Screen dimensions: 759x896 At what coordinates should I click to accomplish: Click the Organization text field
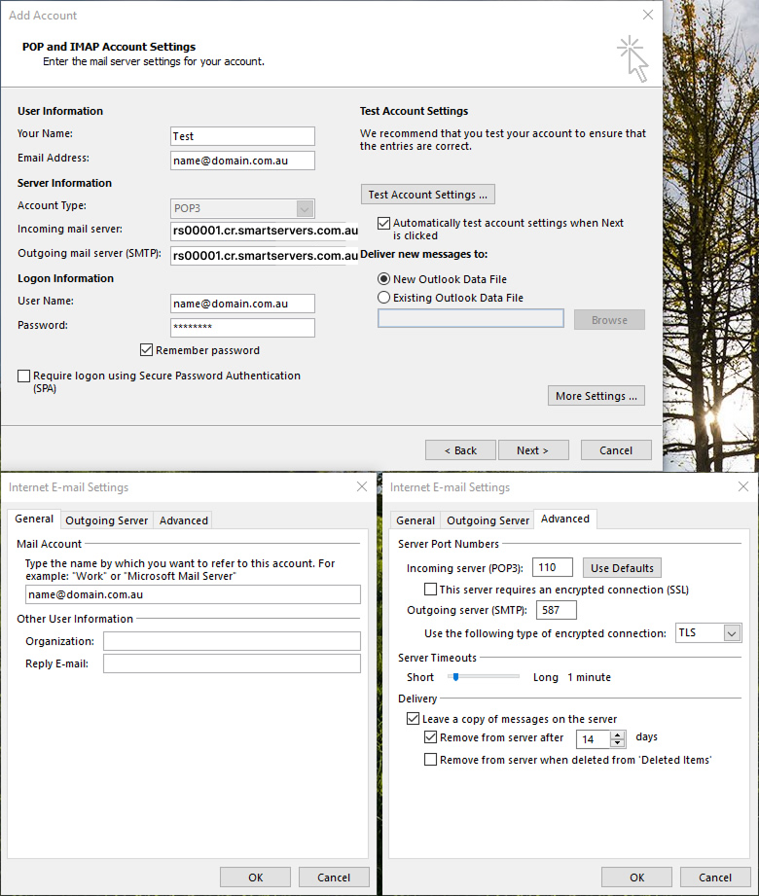pyautogui.click(x=232, y=641)
